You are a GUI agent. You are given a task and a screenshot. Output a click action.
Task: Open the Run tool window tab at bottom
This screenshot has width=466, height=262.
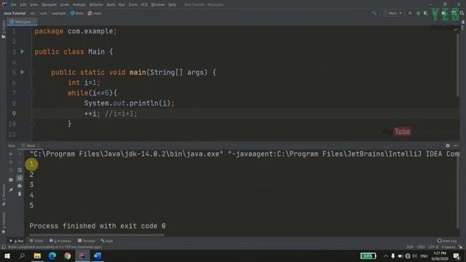click(17, 241)
